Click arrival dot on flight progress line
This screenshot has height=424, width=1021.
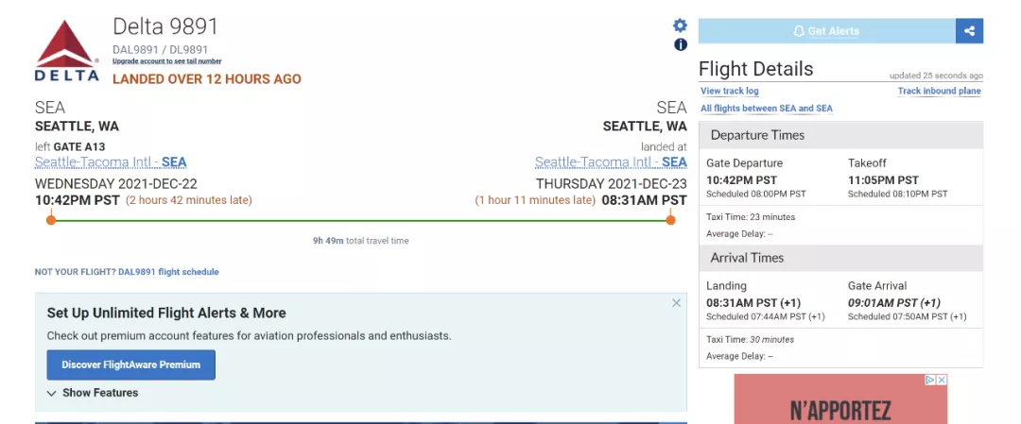click(670, 220)
